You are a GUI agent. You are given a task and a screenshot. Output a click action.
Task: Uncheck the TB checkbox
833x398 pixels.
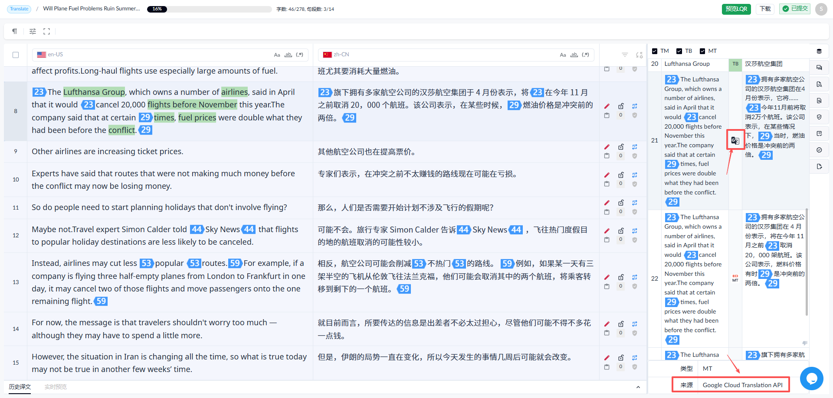pos(679,51)
